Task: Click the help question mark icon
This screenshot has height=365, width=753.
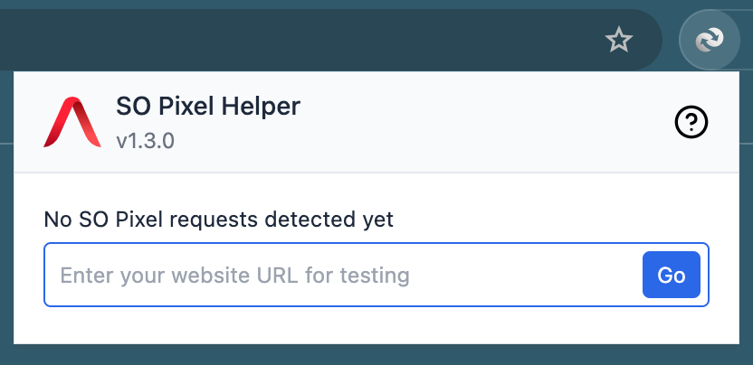Action: click(x=691, y=122)
